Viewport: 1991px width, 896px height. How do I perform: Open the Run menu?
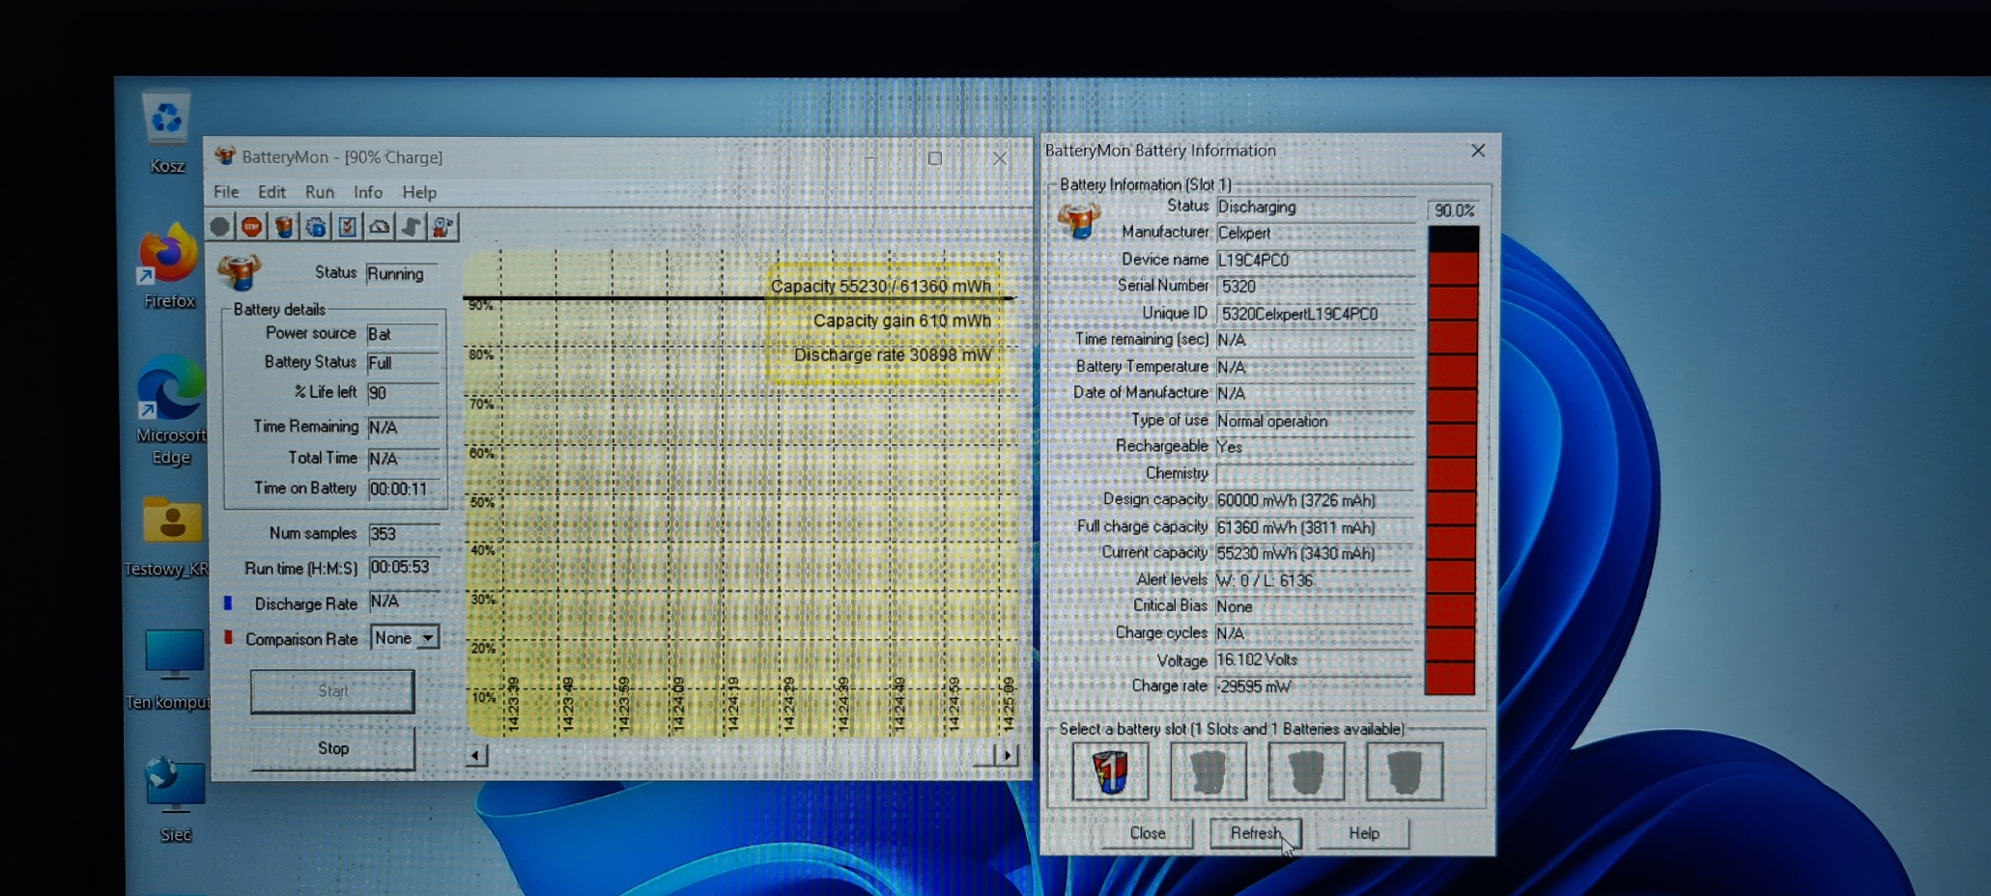coord(319,192)
